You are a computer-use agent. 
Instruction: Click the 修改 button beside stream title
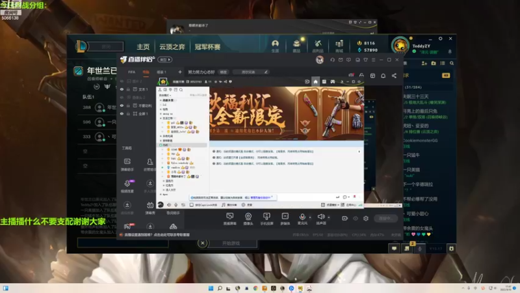click(224, 72)
